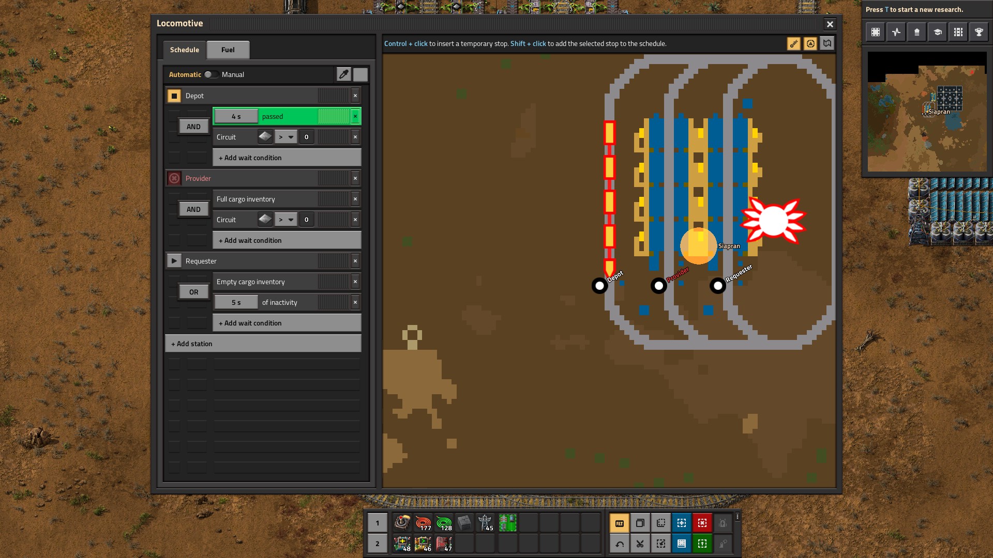Select Depot stop marker on map

[x=600, y=285]
